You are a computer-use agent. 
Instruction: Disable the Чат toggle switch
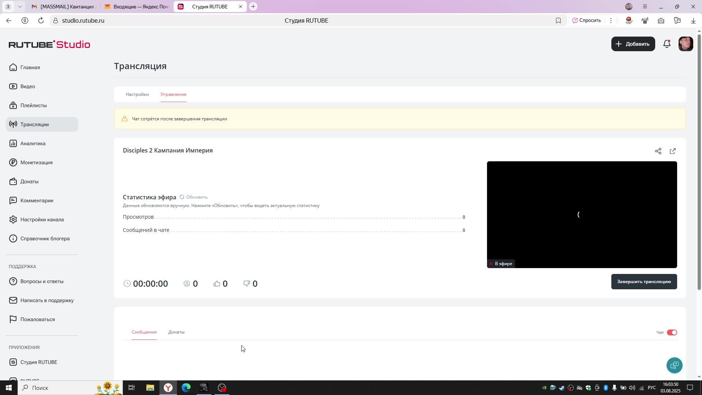672,332
